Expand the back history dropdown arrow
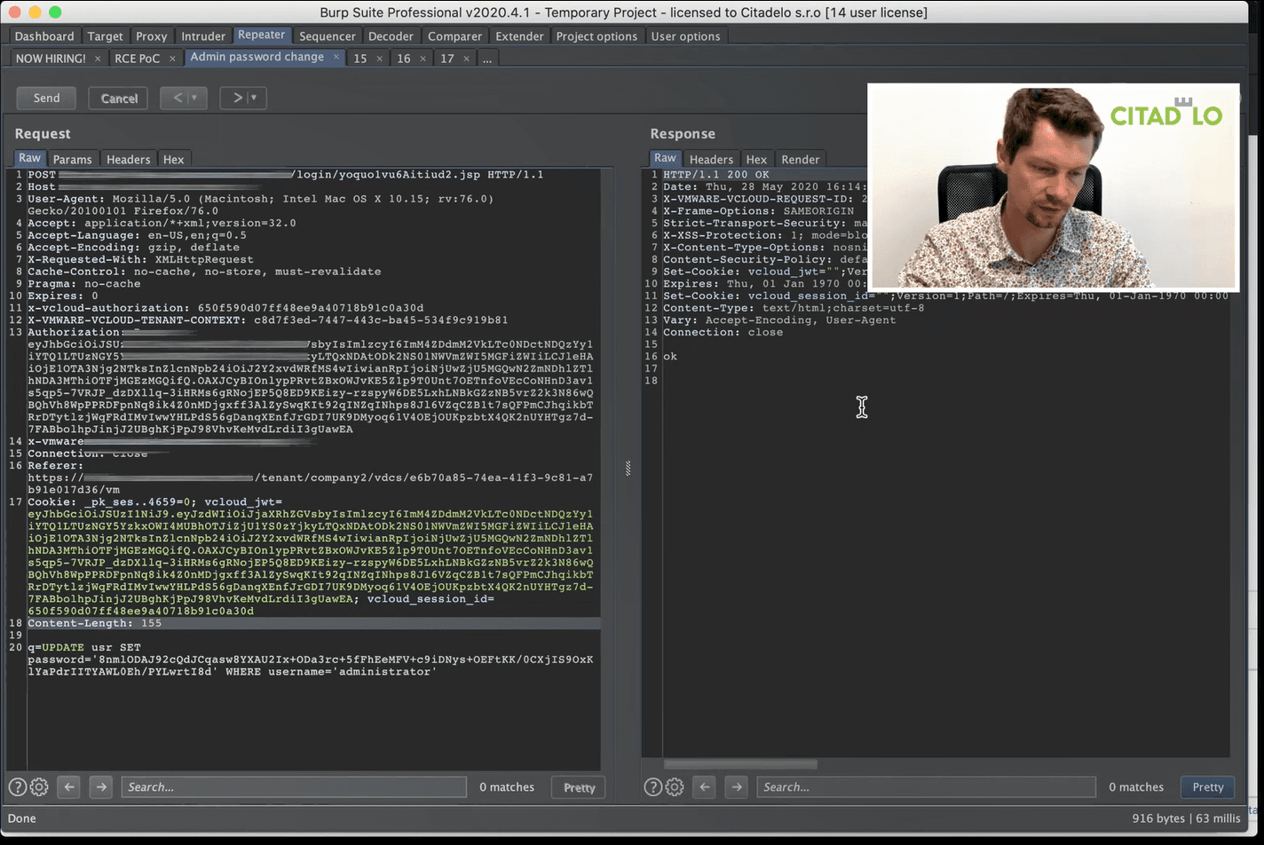This screenshot has height=845, width=1264. point(195,98)
